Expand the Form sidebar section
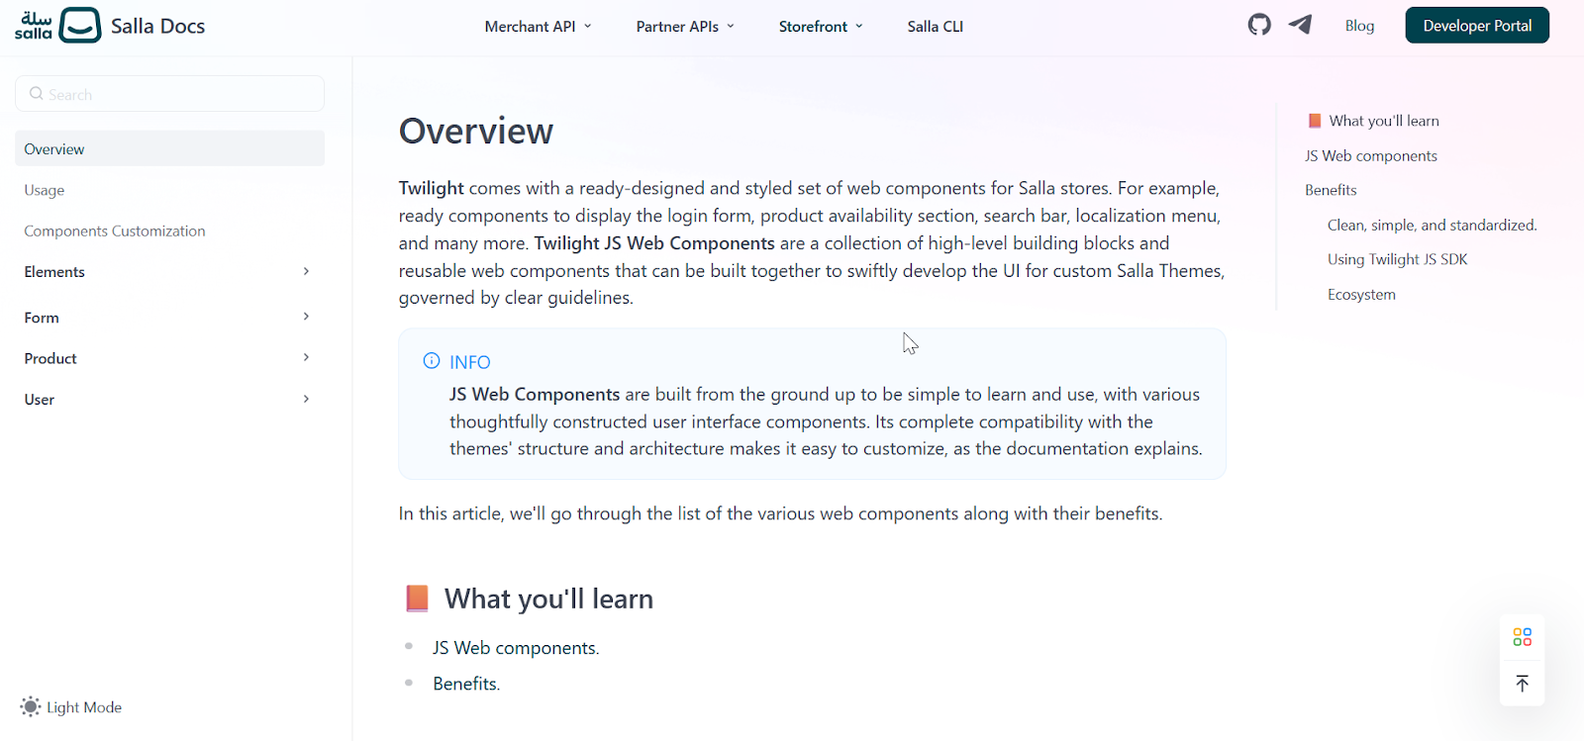 169,318
